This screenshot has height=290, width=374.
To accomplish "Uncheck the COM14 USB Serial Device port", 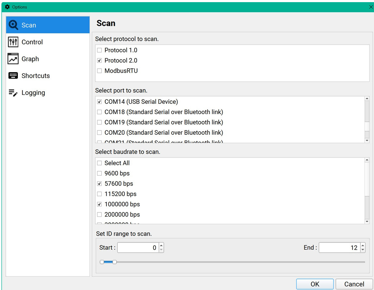I will [x=99, y=102].
